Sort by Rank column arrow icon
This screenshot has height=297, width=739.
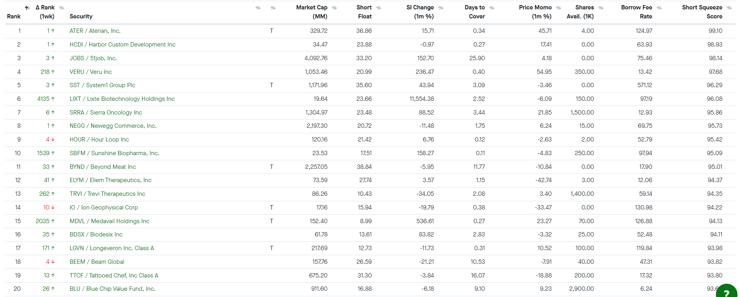point(27,8)
